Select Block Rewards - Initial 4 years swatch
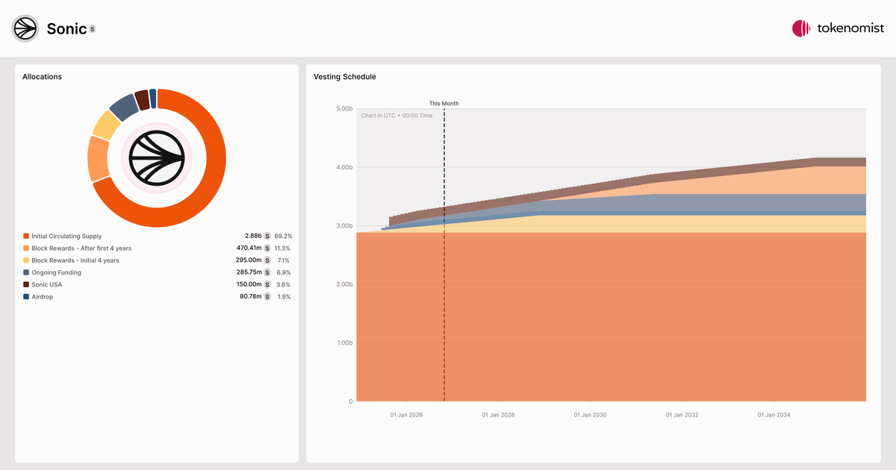The width and height of the screenshot is (896, 470). pos(26,260)
